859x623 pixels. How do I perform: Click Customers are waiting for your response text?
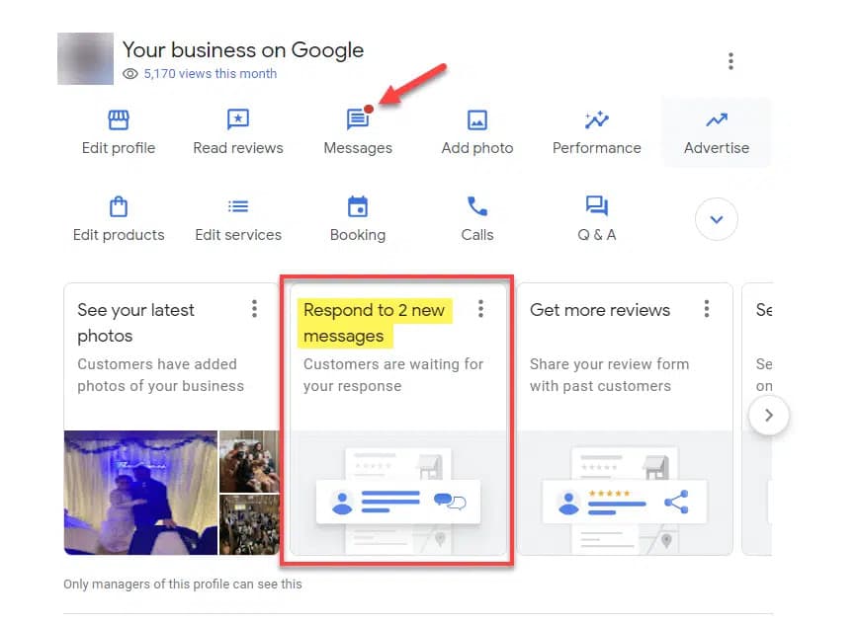click(393, 375)
